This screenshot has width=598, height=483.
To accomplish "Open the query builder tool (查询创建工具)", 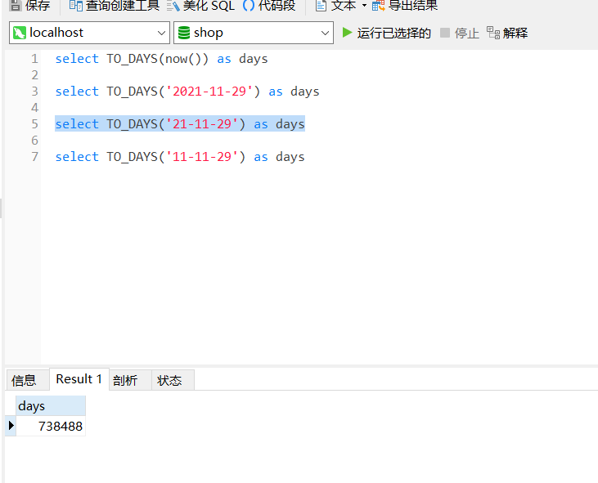I will (114, 6).
